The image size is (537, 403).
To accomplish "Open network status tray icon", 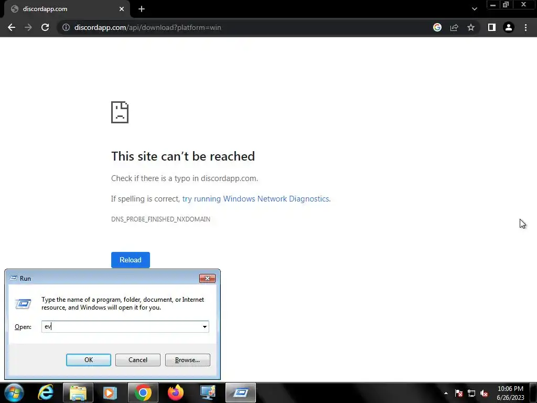I will coord(471,393).
